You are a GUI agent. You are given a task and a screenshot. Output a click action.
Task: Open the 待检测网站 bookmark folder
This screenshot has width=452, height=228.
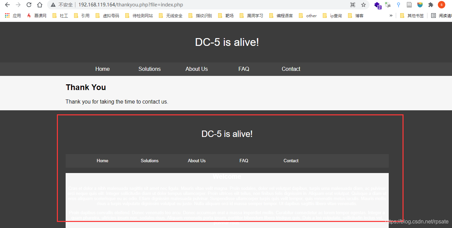(x=139, y=16)
